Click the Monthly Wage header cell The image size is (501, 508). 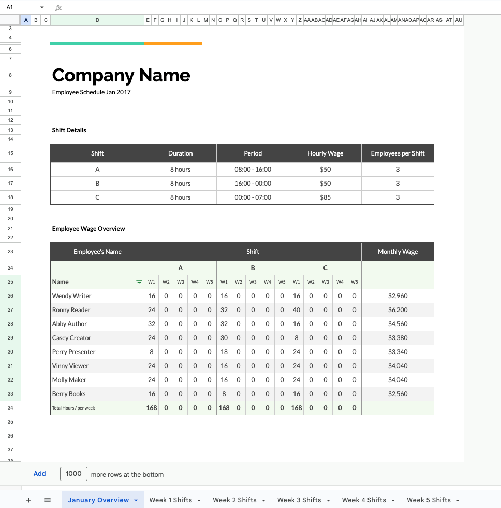click(x=397, y=252)
